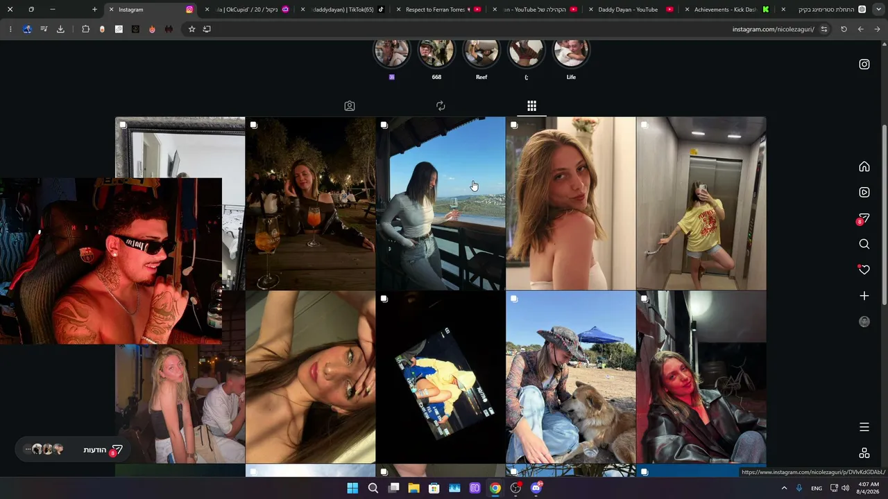888x499 pixels.
Task: Open the Also from Meta icon
Action: click(864, 453)
